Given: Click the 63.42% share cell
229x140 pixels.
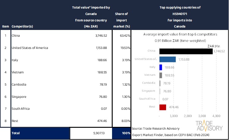Looking at the screenshot, I should (x=125, y=36).
